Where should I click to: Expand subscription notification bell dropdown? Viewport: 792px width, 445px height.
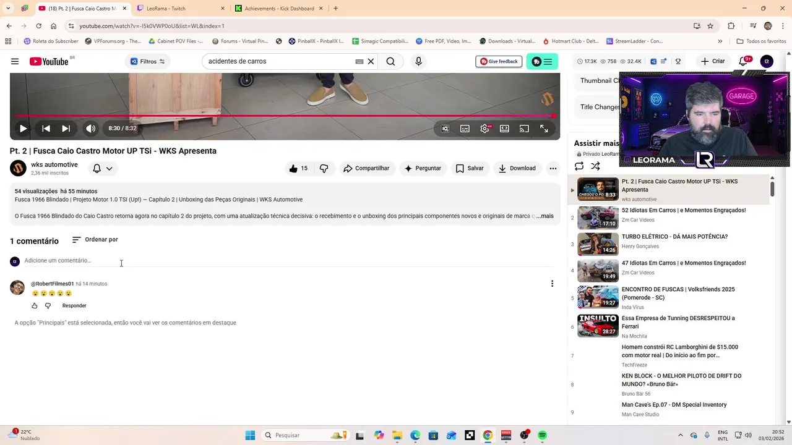pyautogui.click(x=103, y=168)
